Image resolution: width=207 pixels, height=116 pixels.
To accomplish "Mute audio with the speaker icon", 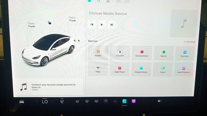I will tap(160, 101).
